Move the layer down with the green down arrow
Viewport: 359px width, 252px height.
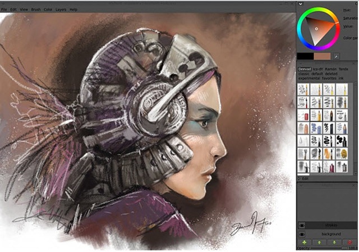[334, 242]
